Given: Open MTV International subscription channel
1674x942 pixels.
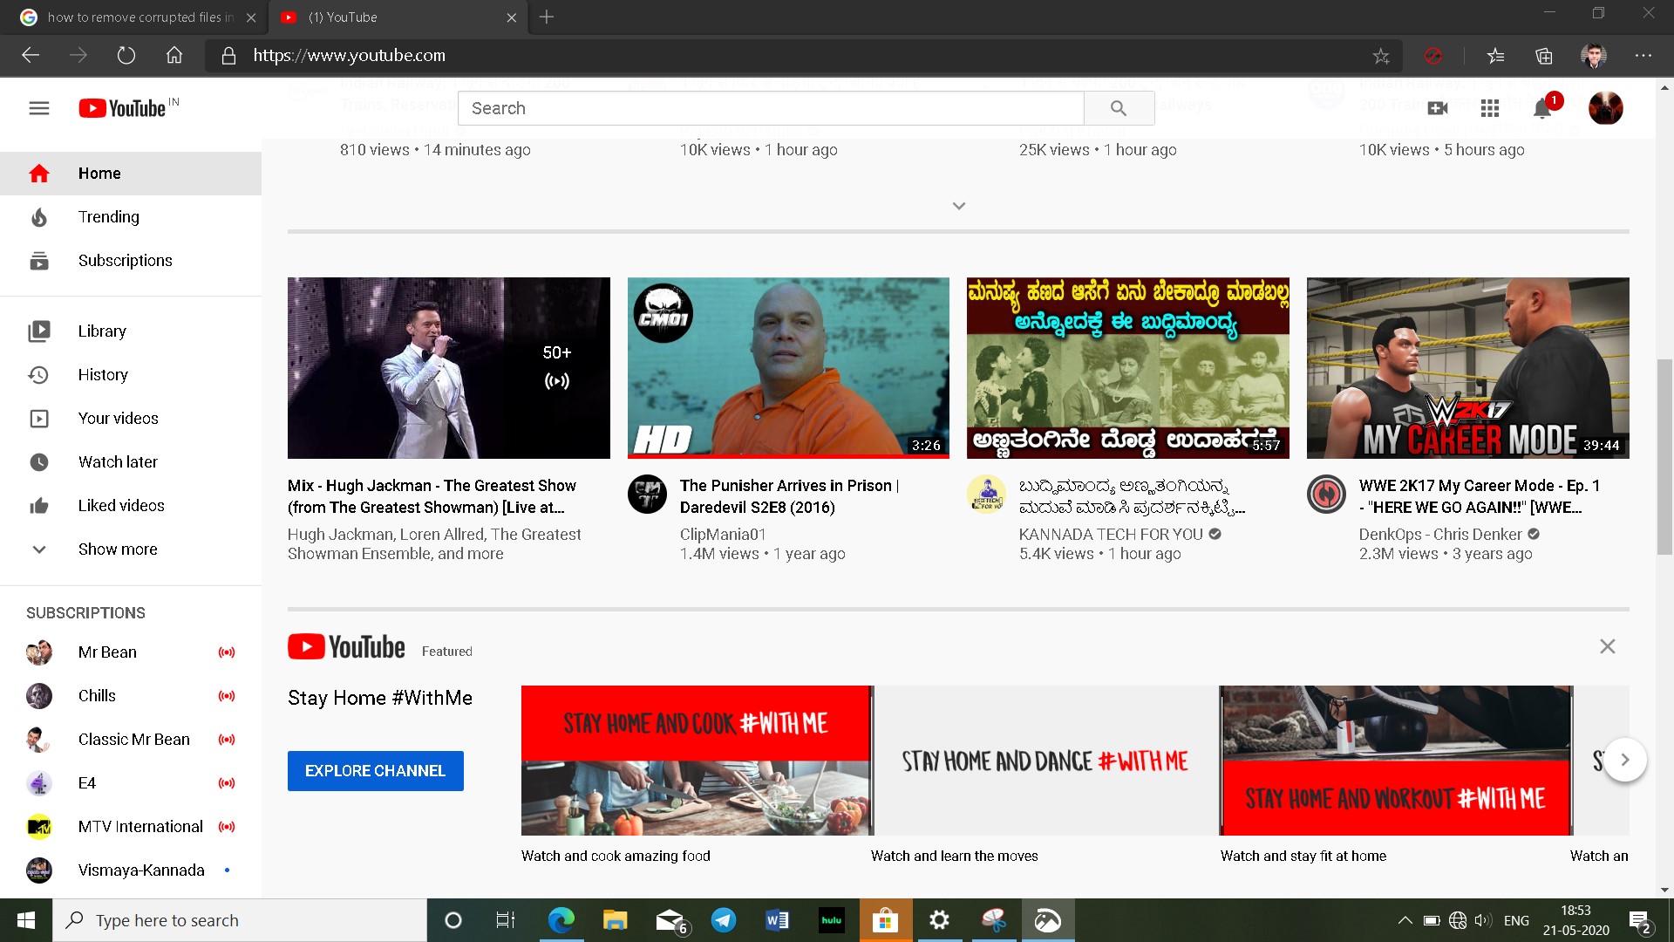Looking at the screenshot, I should click(x=131, y=827).
